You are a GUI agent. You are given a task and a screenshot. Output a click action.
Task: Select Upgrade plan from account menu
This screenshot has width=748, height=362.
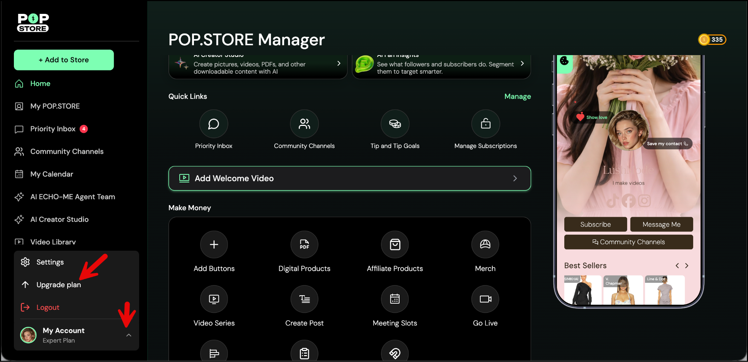click(x=58, y=285)
